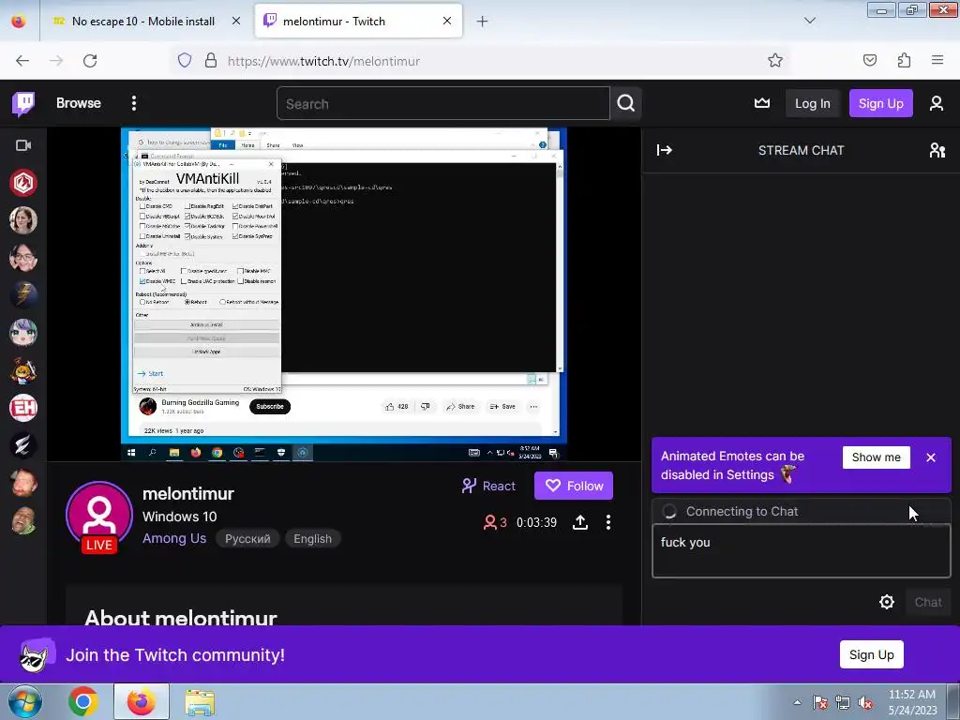The image size is (960, 720).
Task: Click the tracking protection shield icon
Action: pyautogui.click(x=185, y=60)
